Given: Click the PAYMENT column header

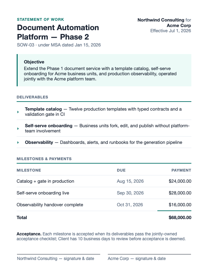Looking at the screenshot, I should tap(181, 170).
